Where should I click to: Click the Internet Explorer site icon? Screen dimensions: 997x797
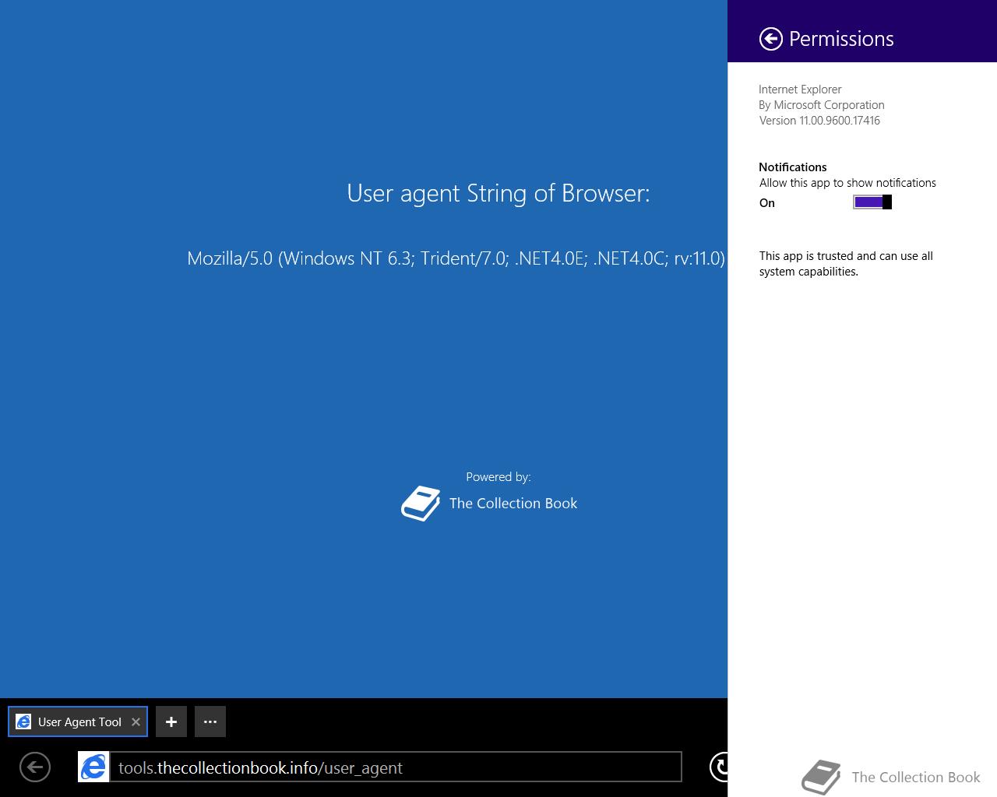[x=93, y=767]
